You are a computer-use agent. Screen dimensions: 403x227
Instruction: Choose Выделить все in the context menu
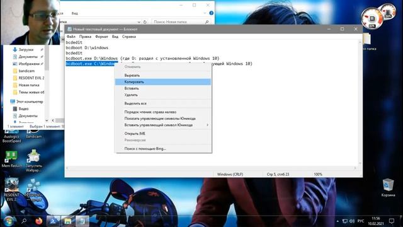tap(163, 103)
